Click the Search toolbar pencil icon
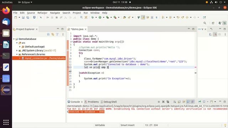The width and height of the screenshot is (228, 128). pyautogui.click(x=129, y=17)
